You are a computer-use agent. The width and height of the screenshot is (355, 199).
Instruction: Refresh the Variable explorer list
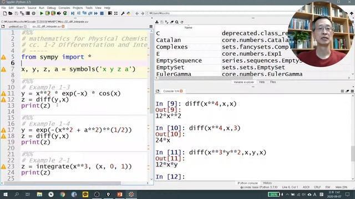182,22
